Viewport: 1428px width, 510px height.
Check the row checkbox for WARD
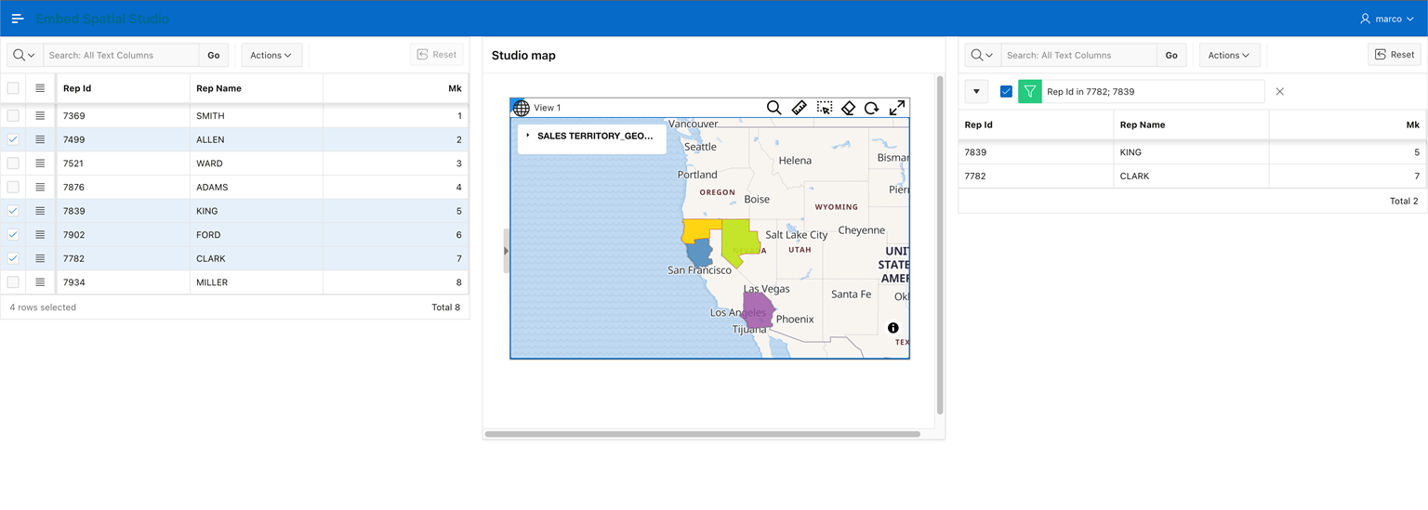coord(13,163)
